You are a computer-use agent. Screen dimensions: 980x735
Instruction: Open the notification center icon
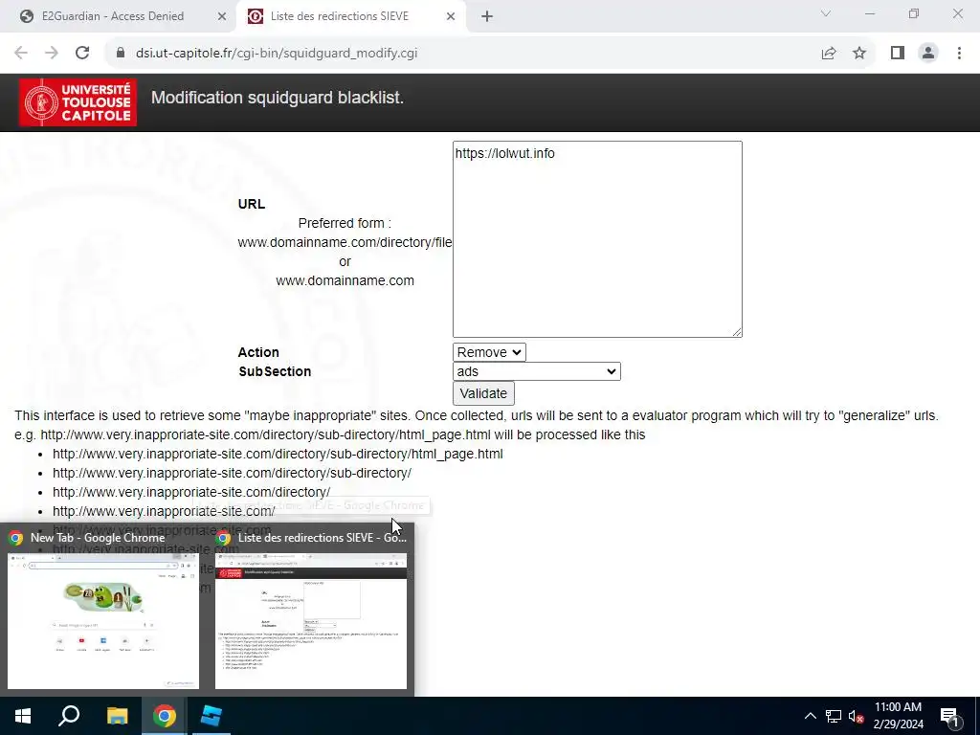point(949,716)
